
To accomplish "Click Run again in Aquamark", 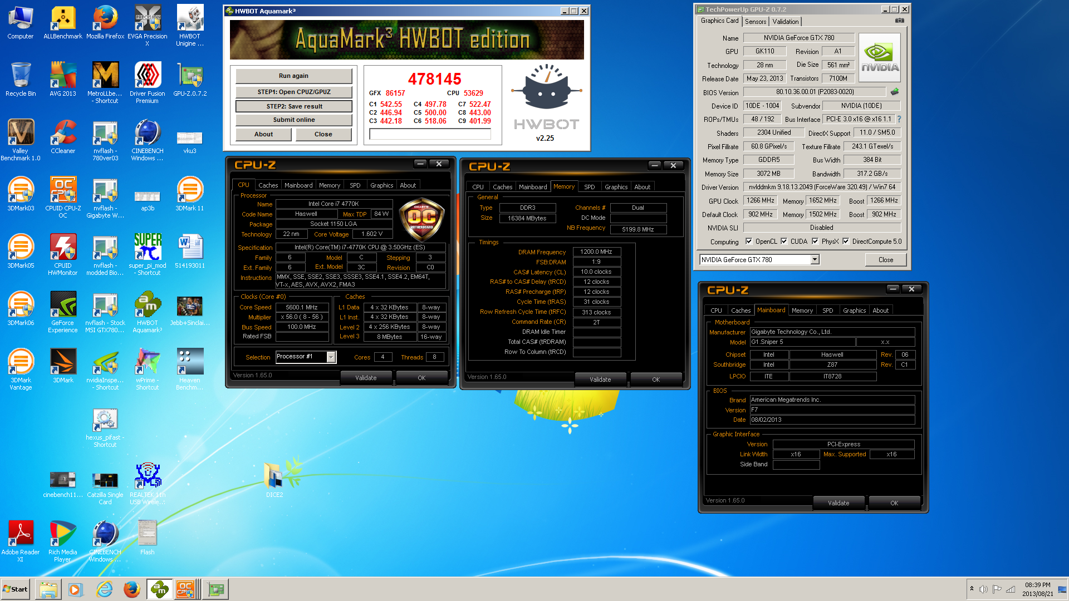I will (x=293, y=76).
